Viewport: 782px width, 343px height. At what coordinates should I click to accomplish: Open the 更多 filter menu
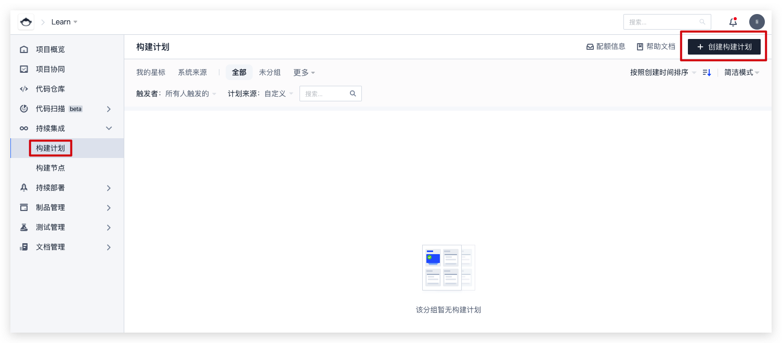coord(304,72)
